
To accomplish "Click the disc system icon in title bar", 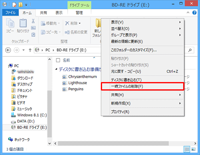I will click(x=4, y=4).
